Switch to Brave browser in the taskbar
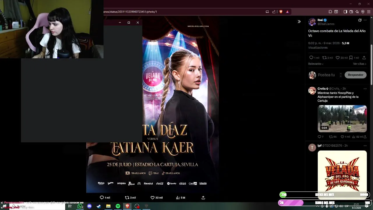The image size is (373, 210). (127, 206)
